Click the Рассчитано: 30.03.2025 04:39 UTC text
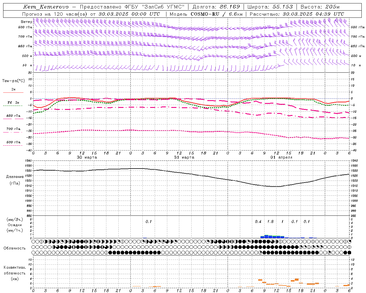Image resolution: width=366 pixels, height=293 pixels. (297, 14)
